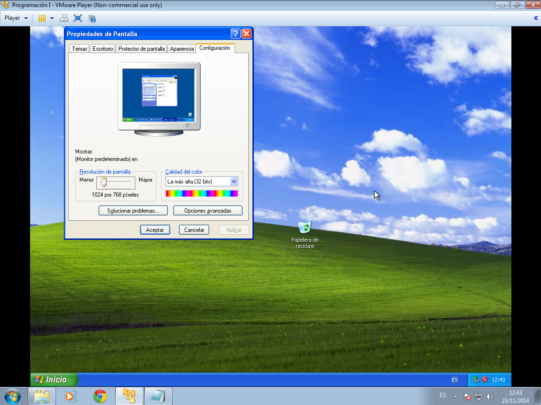Screen dimensions: 541x405
Task: Confirm with the Aceptar button
Action: click(155, 229)
